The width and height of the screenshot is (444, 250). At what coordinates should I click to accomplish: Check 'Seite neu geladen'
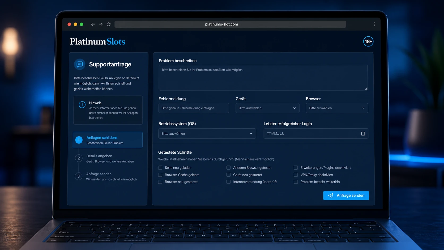coord(160,168)
